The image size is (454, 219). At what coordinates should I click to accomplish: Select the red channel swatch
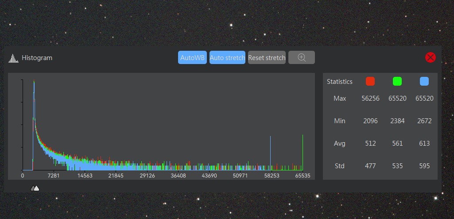click(370, 81)
